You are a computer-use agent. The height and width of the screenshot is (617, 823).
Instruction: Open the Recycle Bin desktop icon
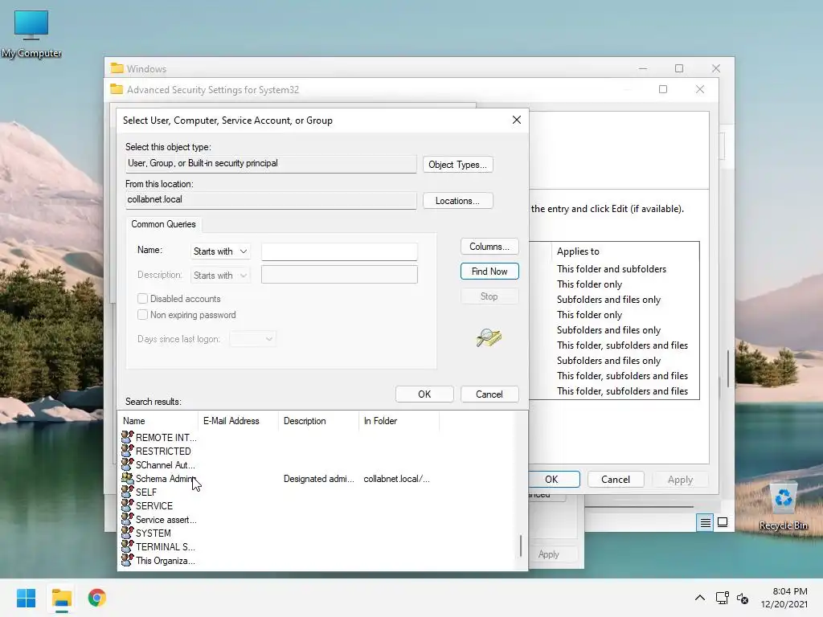(x=783, y=506)
